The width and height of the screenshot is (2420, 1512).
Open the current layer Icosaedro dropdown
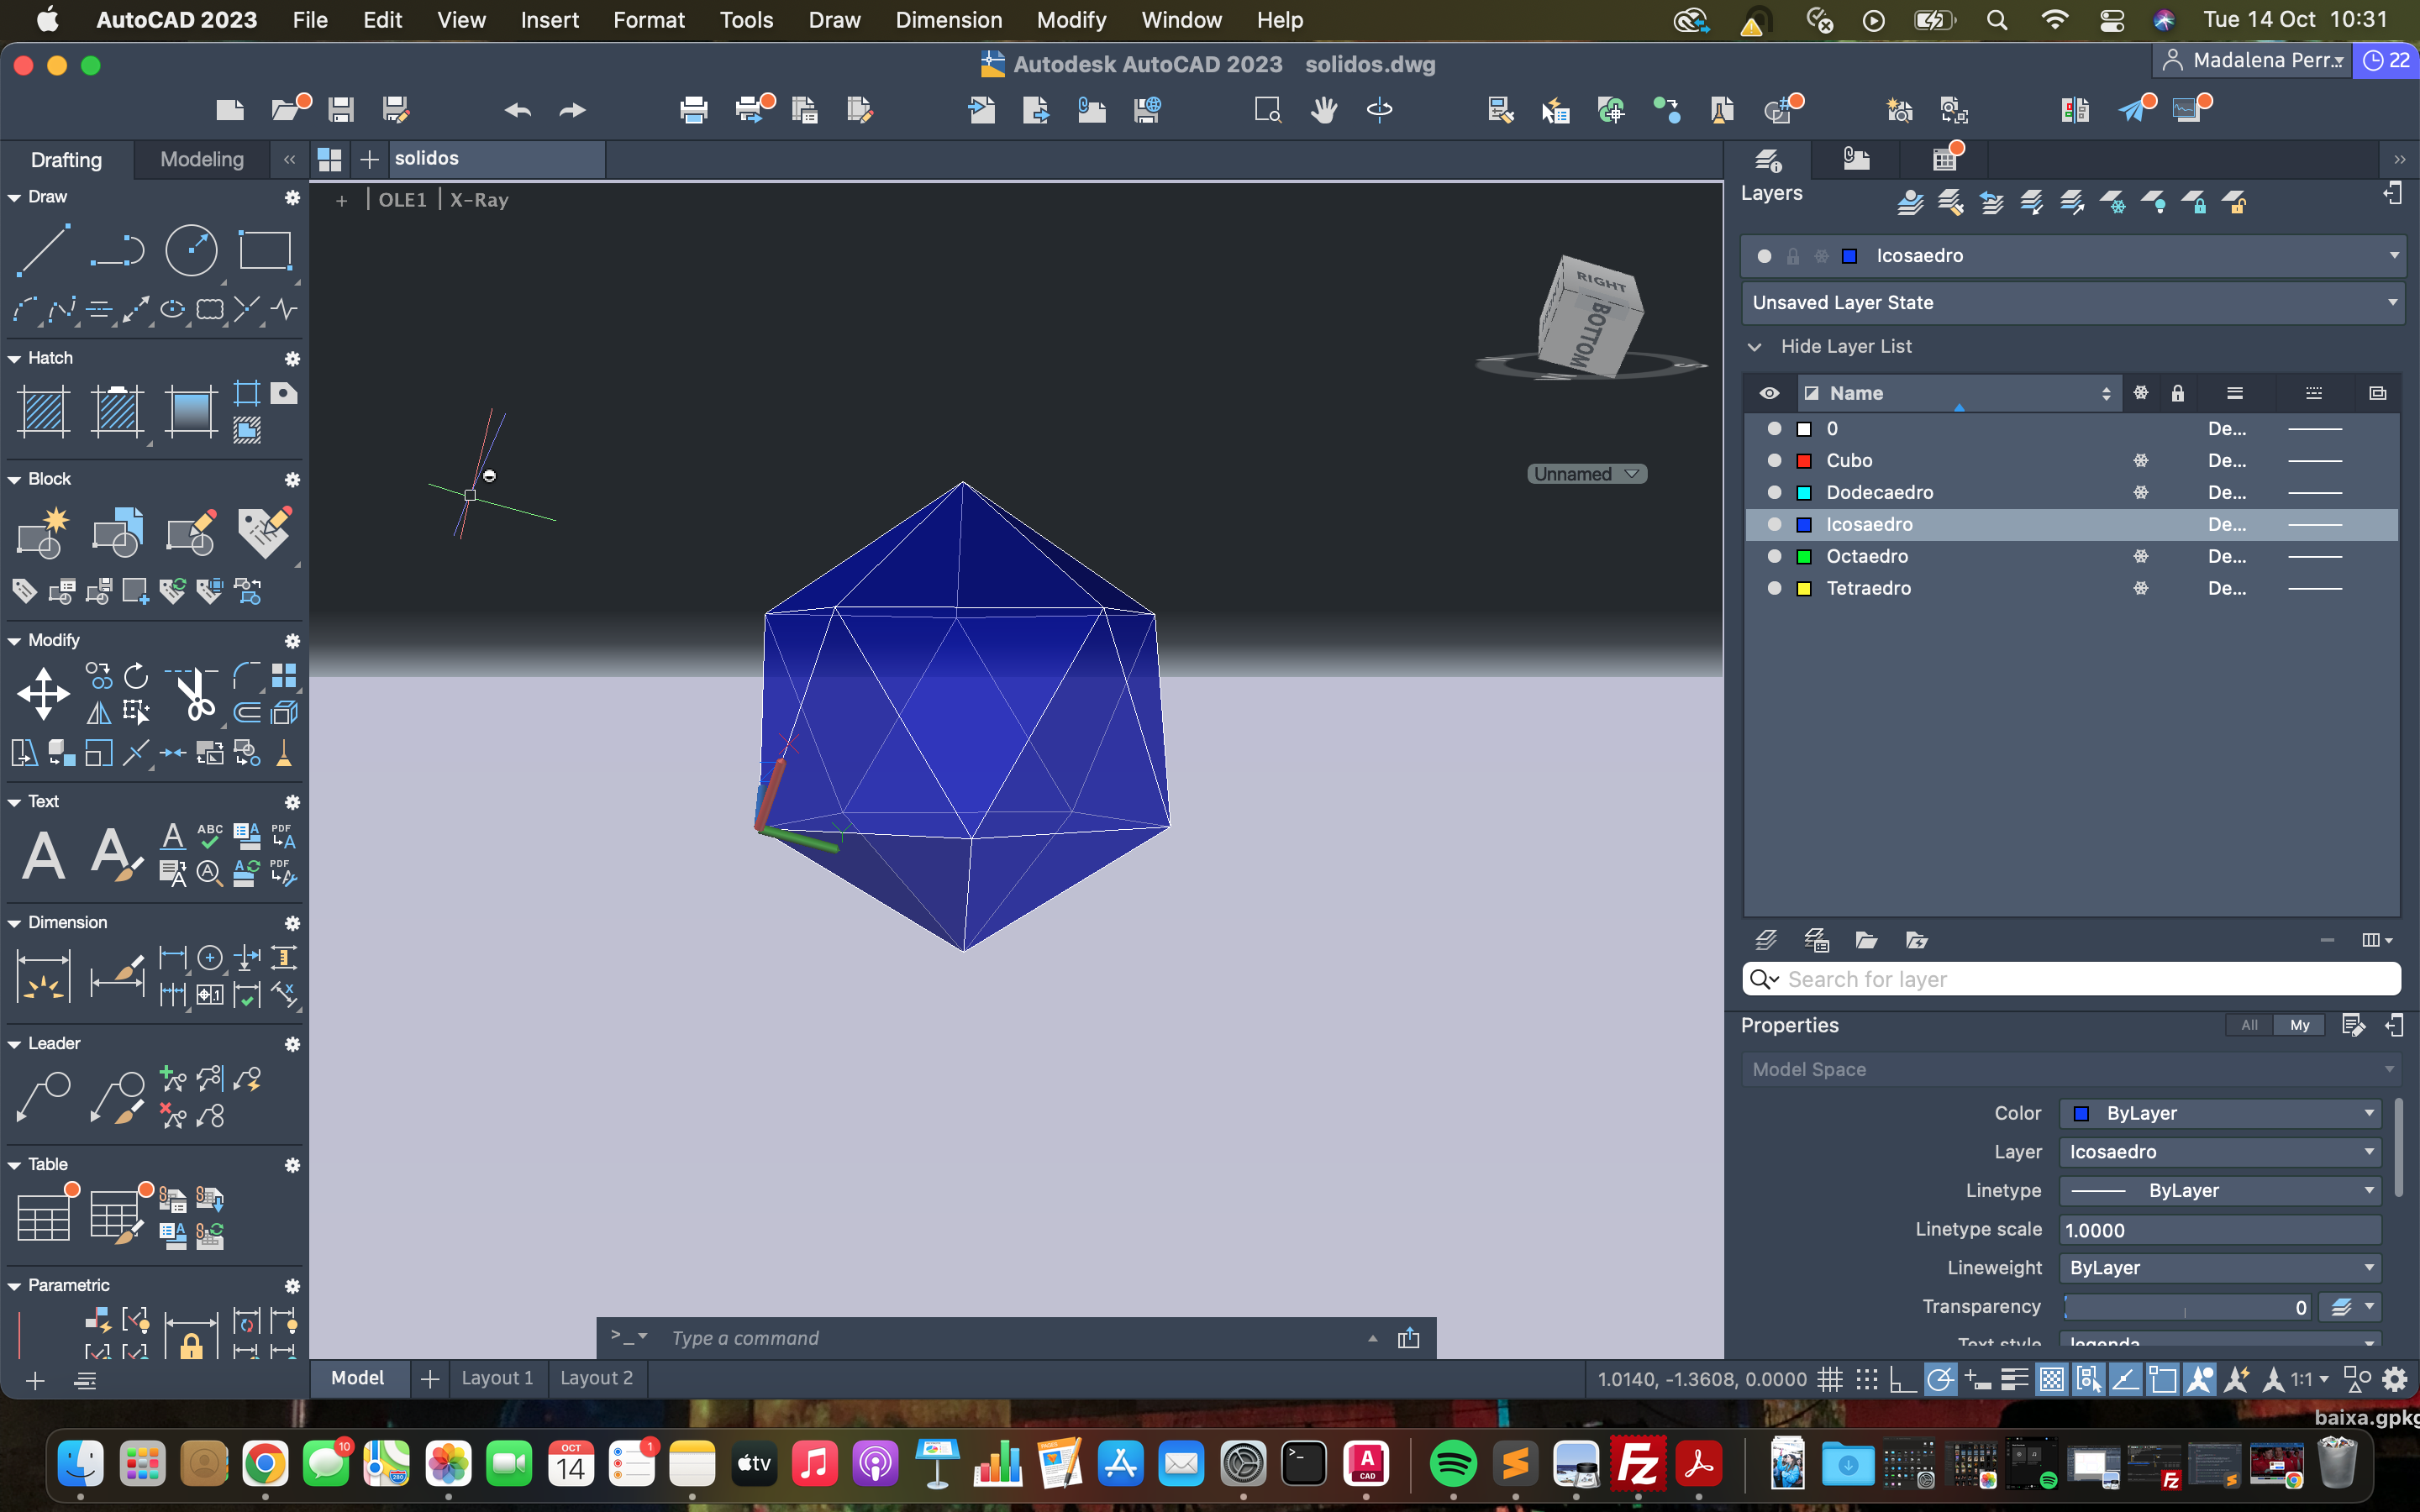click(x=2393, y=256)
